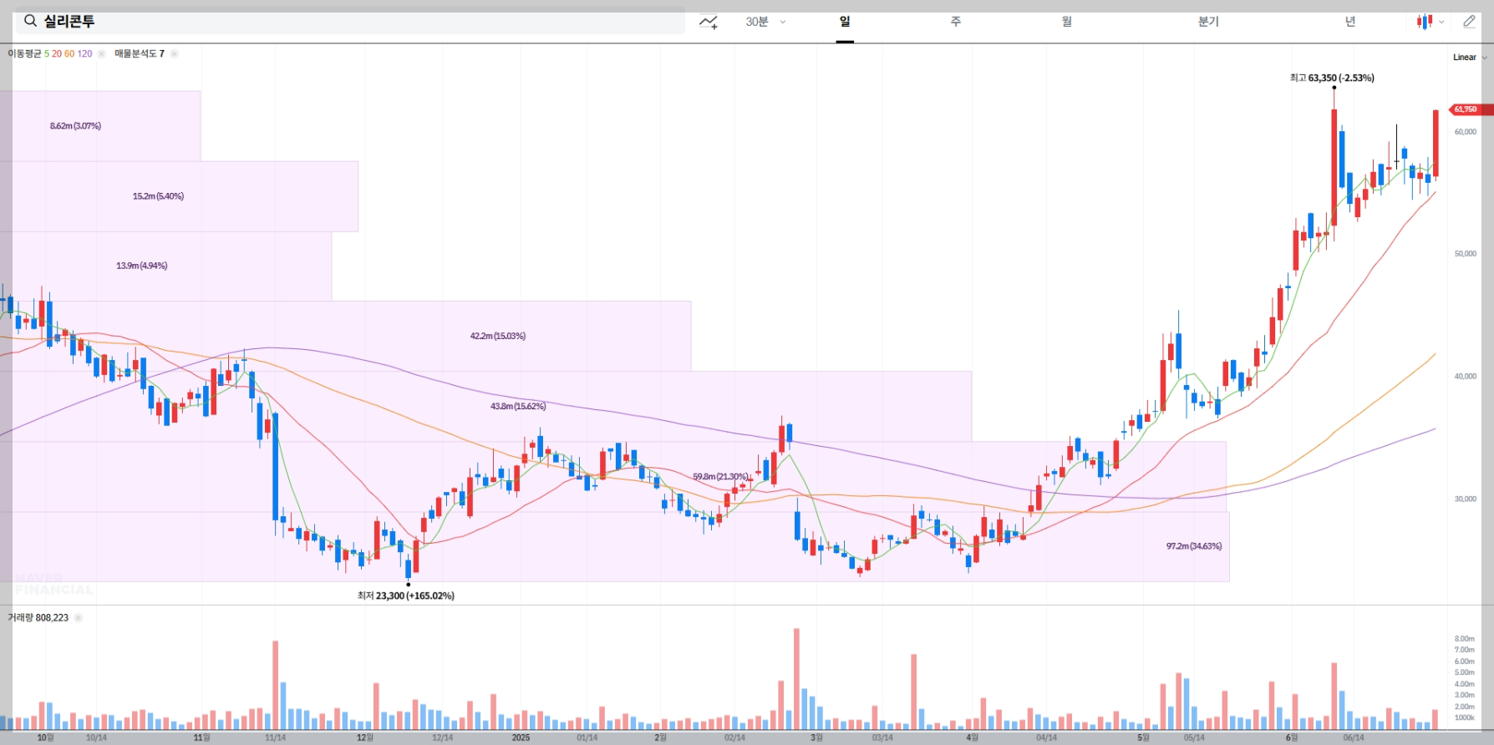The height and width of the screenshot is (745, 1494).
Task: Click the 06/14 date axis label
Action: (x=1354, y=737)
